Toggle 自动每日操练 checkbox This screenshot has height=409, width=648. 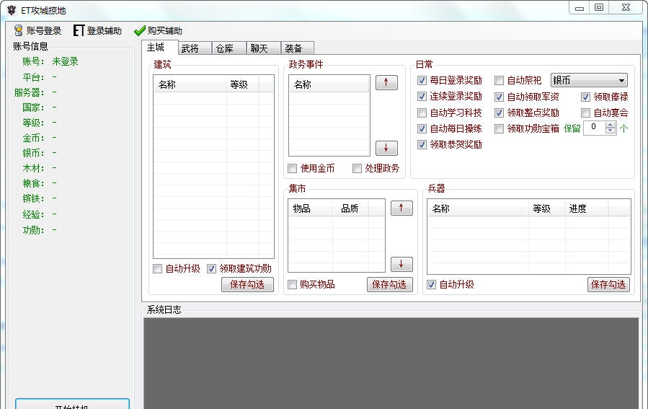click(x=422, y=128)
